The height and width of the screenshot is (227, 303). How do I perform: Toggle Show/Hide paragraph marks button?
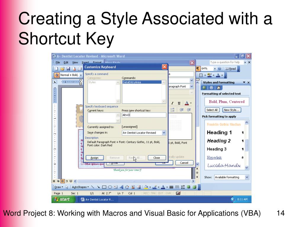[198, 69]
